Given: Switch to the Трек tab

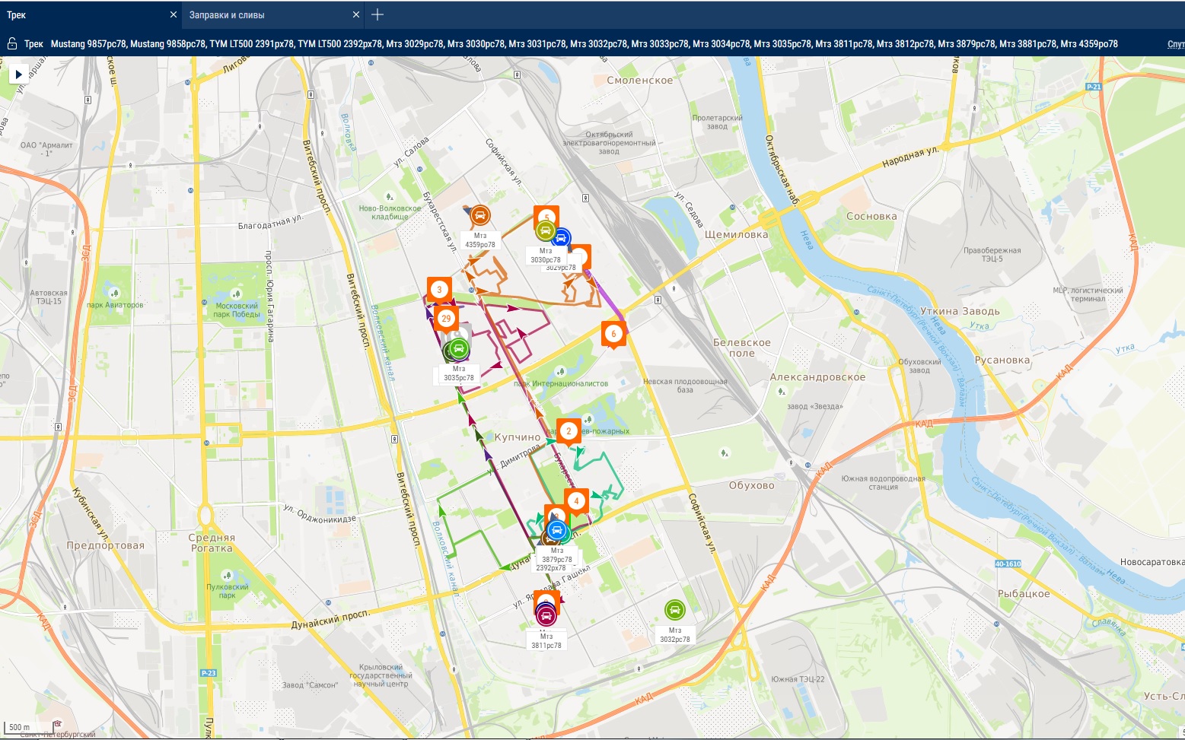Looking at the screenshot, I should pyautogui.click(x=91, y=14).
